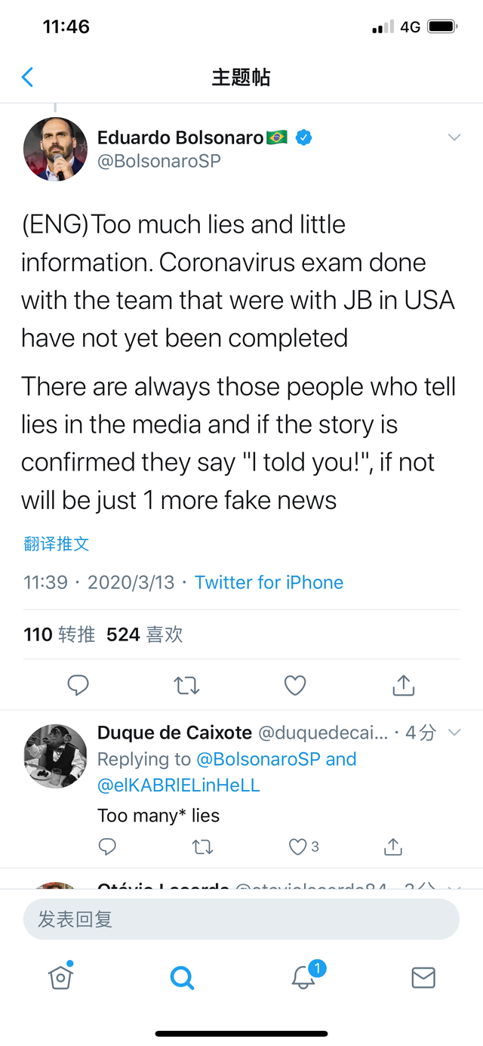This screenshot has height=1046, width=483.
Task: Tap the 发表回复 reply input field
Action: click(241, 919)
